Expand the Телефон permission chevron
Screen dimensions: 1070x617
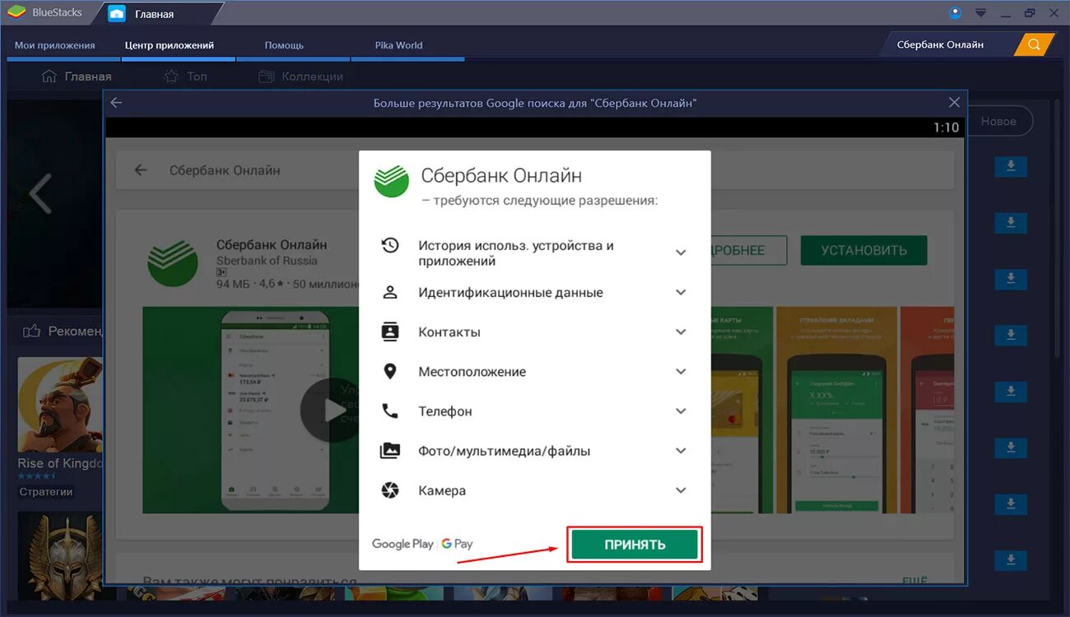point(681,411)
